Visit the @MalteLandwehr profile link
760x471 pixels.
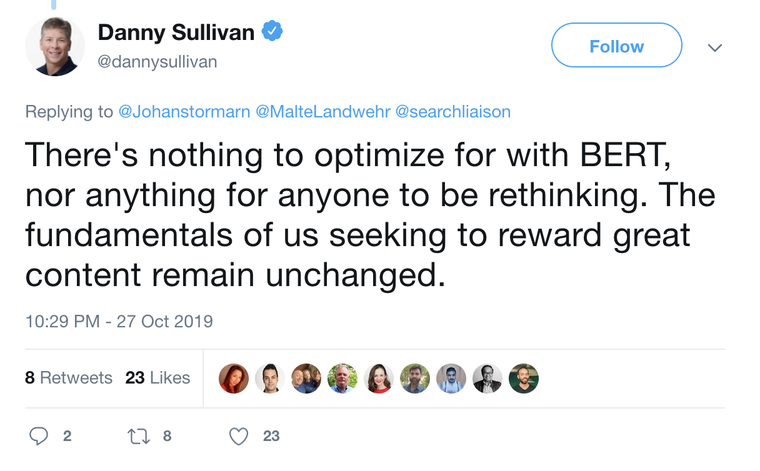pos(323,112)
